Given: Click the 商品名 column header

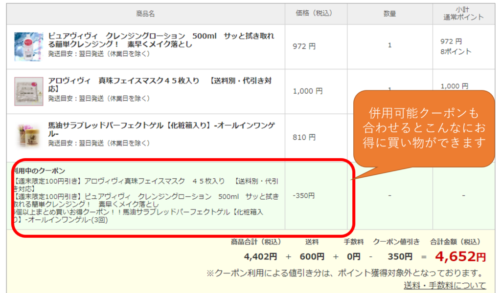Looking at the screenshot, I should (145, 14).
